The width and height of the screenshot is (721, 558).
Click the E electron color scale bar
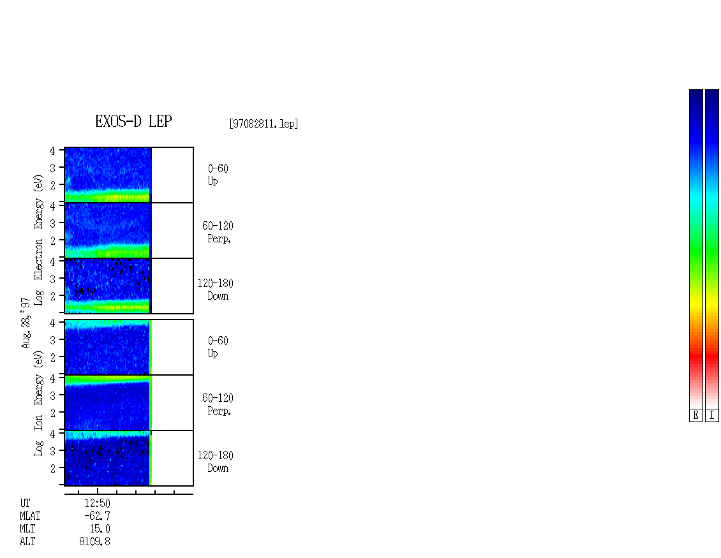click(x=695, y=249)
